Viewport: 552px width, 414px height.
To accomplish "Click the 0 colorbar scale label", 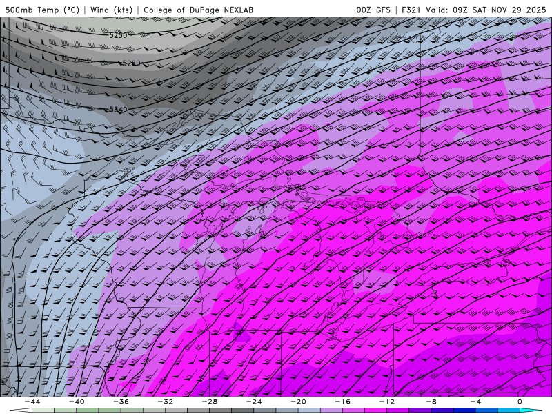I will [x=520, y=402].
